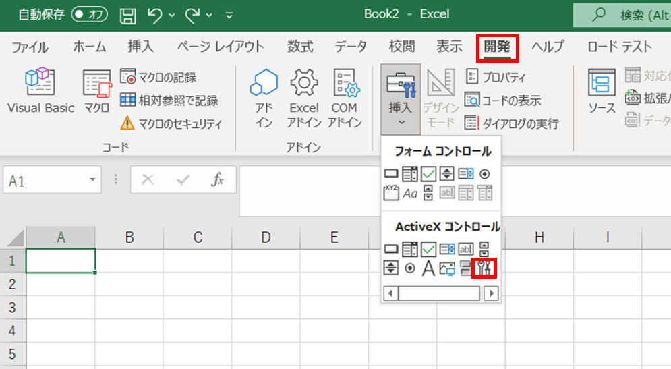
Task: Switch to the 挿入 ribbon tab
Action: pos(140,47)
